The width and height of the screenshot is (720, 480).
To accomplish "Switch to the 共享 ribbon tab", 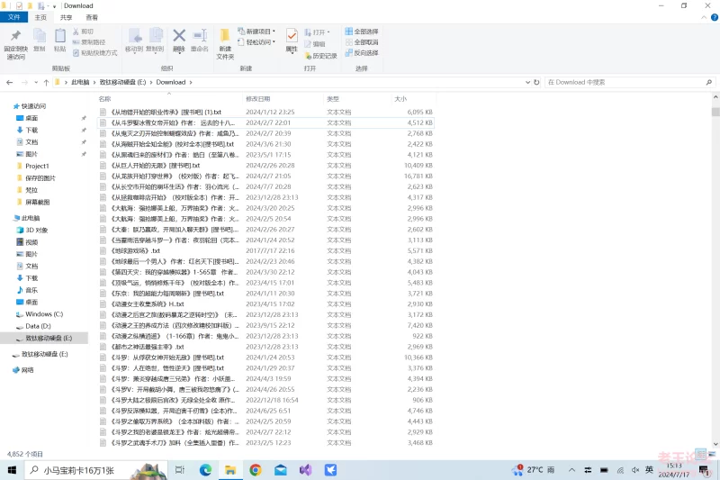I will [66, 17].
